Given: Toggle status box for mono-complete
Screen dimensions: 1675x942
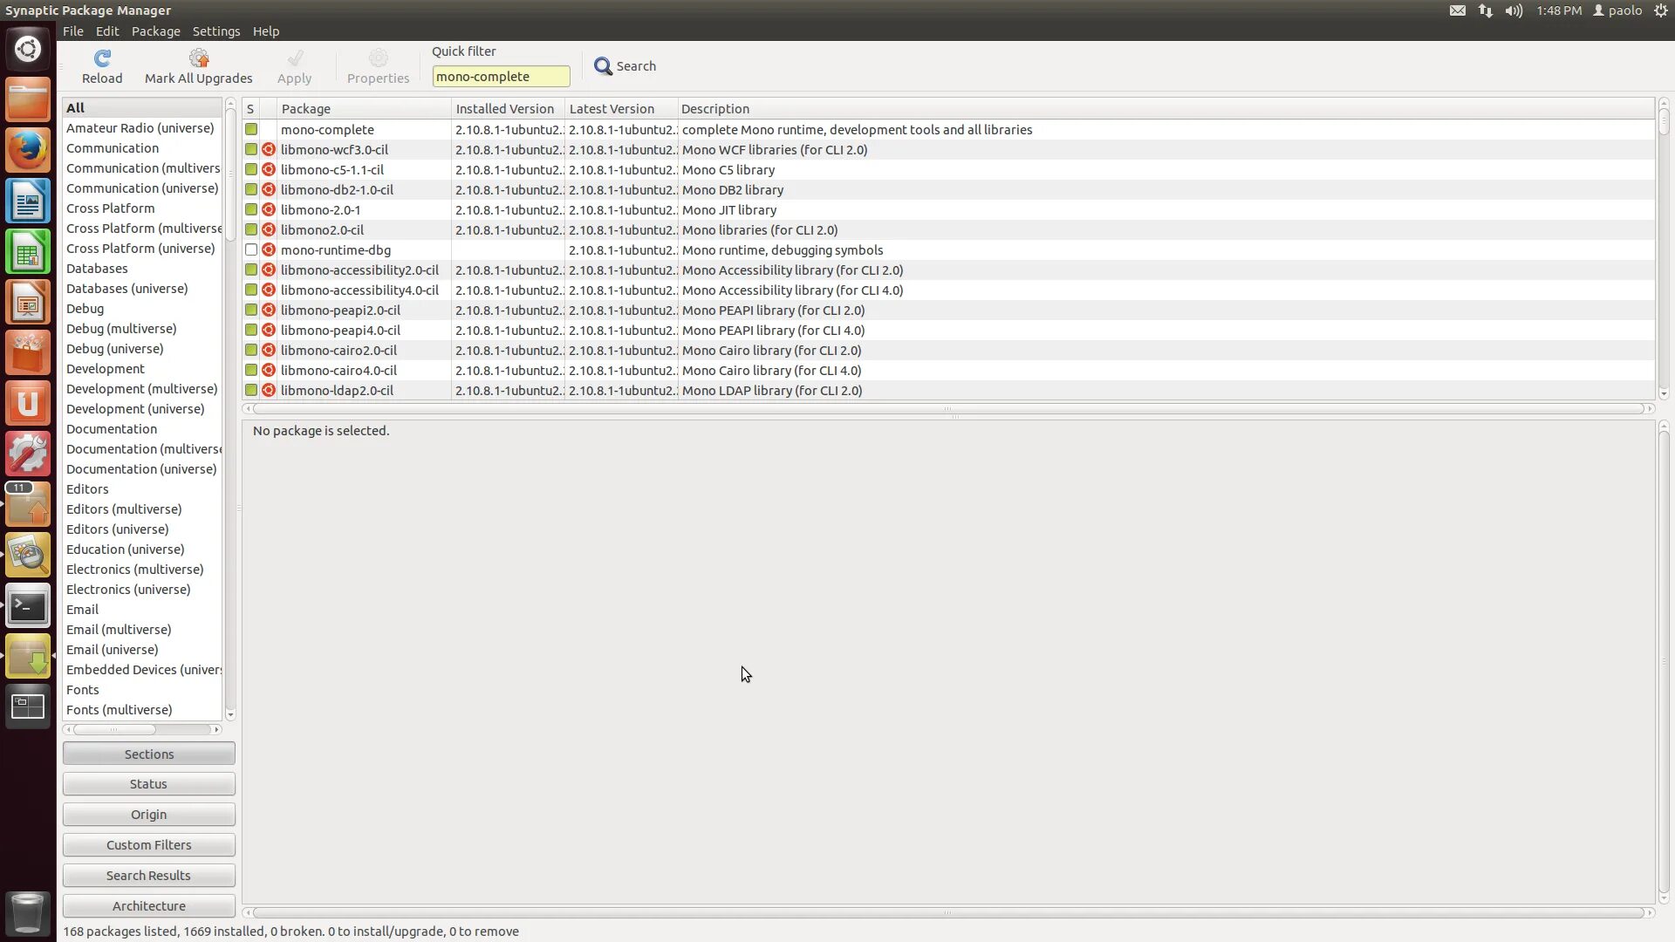Looking at the screenshot, I should pos(251,129).
